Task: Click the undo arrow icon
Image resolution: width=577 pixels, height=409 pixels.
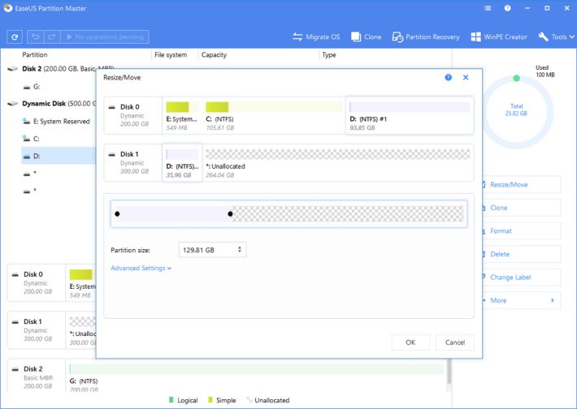Action: pyautogui.click(x=37, y=37)
